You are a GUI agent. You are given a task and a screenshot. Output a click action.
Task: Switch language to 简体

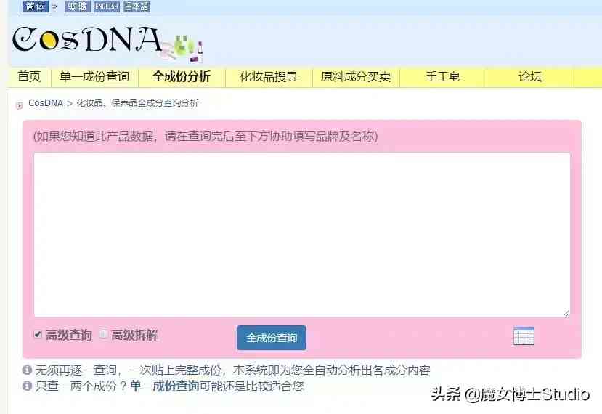click(36, 6)
